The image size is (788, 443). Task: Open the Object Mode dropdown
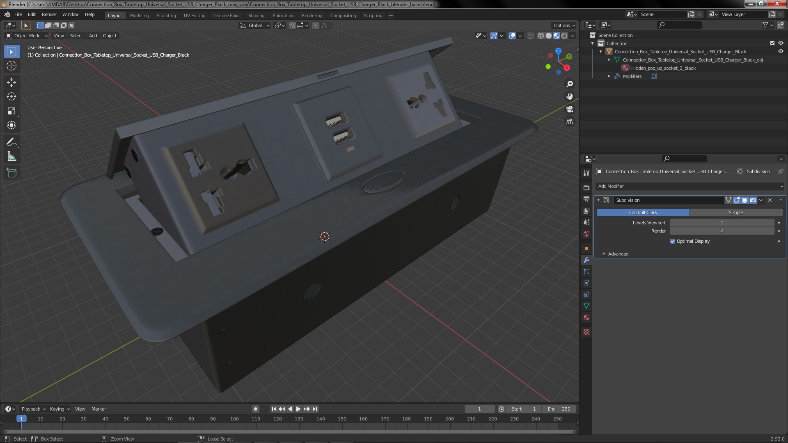[27, 36]
